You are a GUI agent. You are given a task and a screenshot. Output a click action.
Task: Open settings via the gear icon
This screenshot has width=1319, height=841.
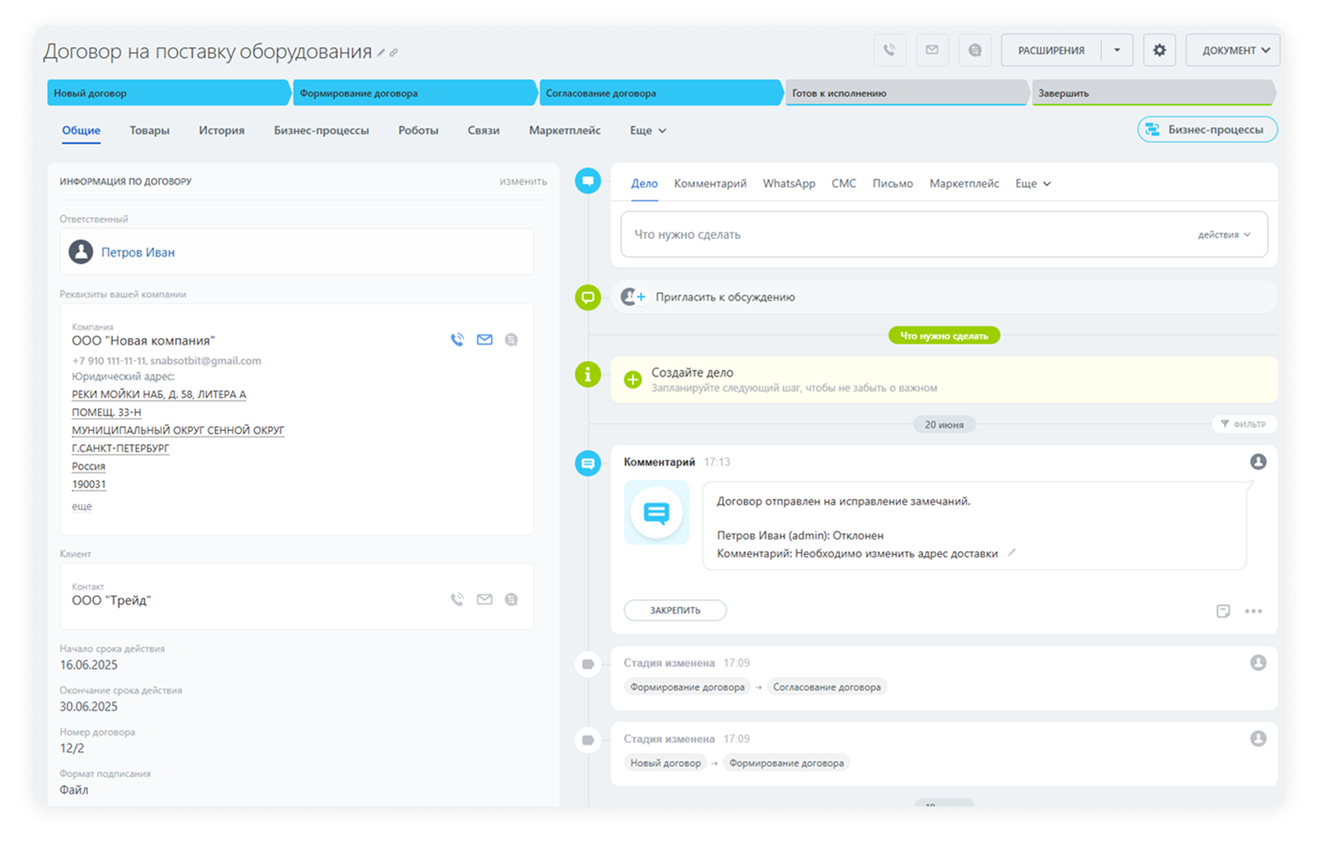click(1159, 50)
